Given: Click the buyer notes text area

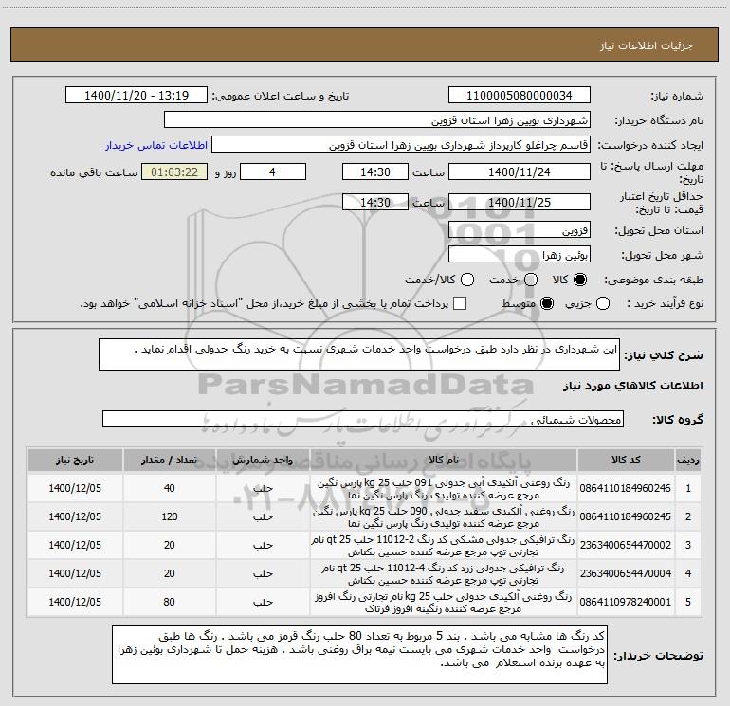Looking at the screenshot, I should tap(359, 655).
